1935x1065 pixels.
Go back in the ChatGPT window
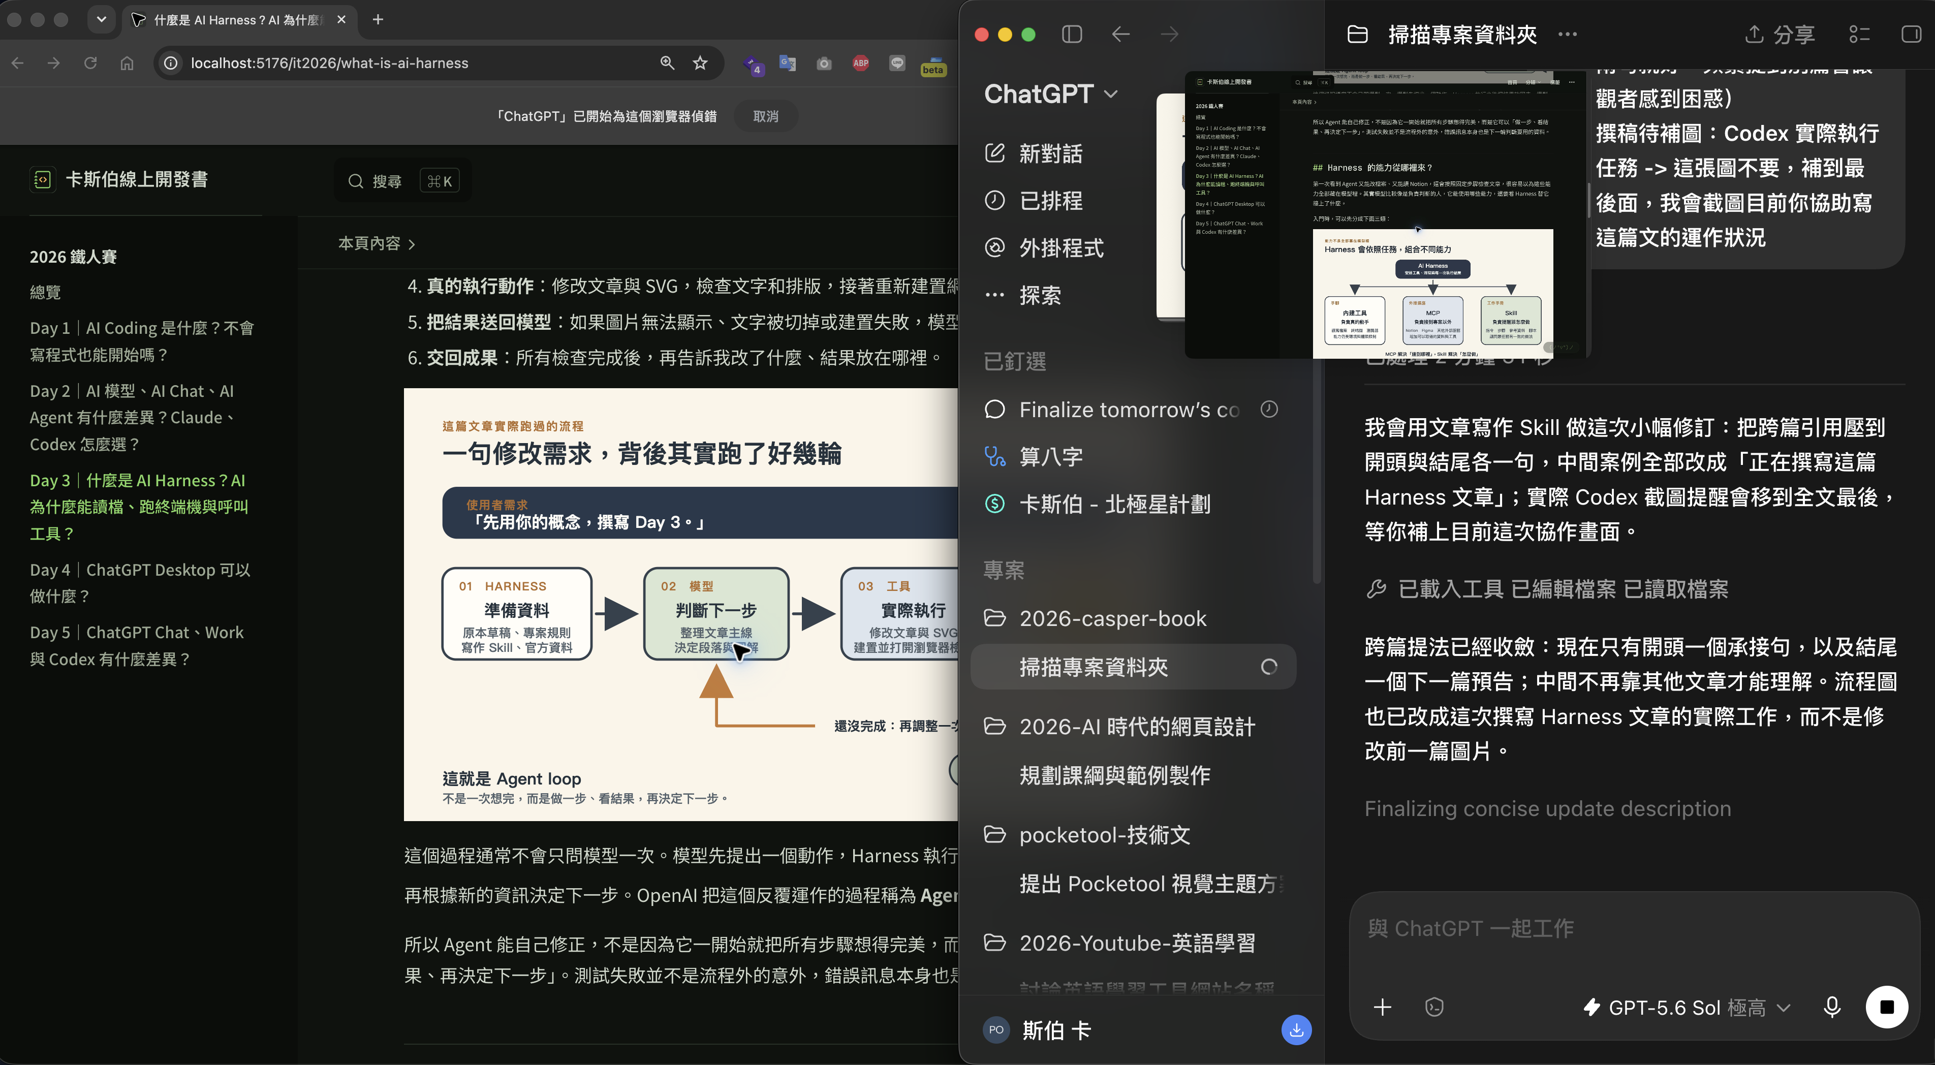point(1120,35)
